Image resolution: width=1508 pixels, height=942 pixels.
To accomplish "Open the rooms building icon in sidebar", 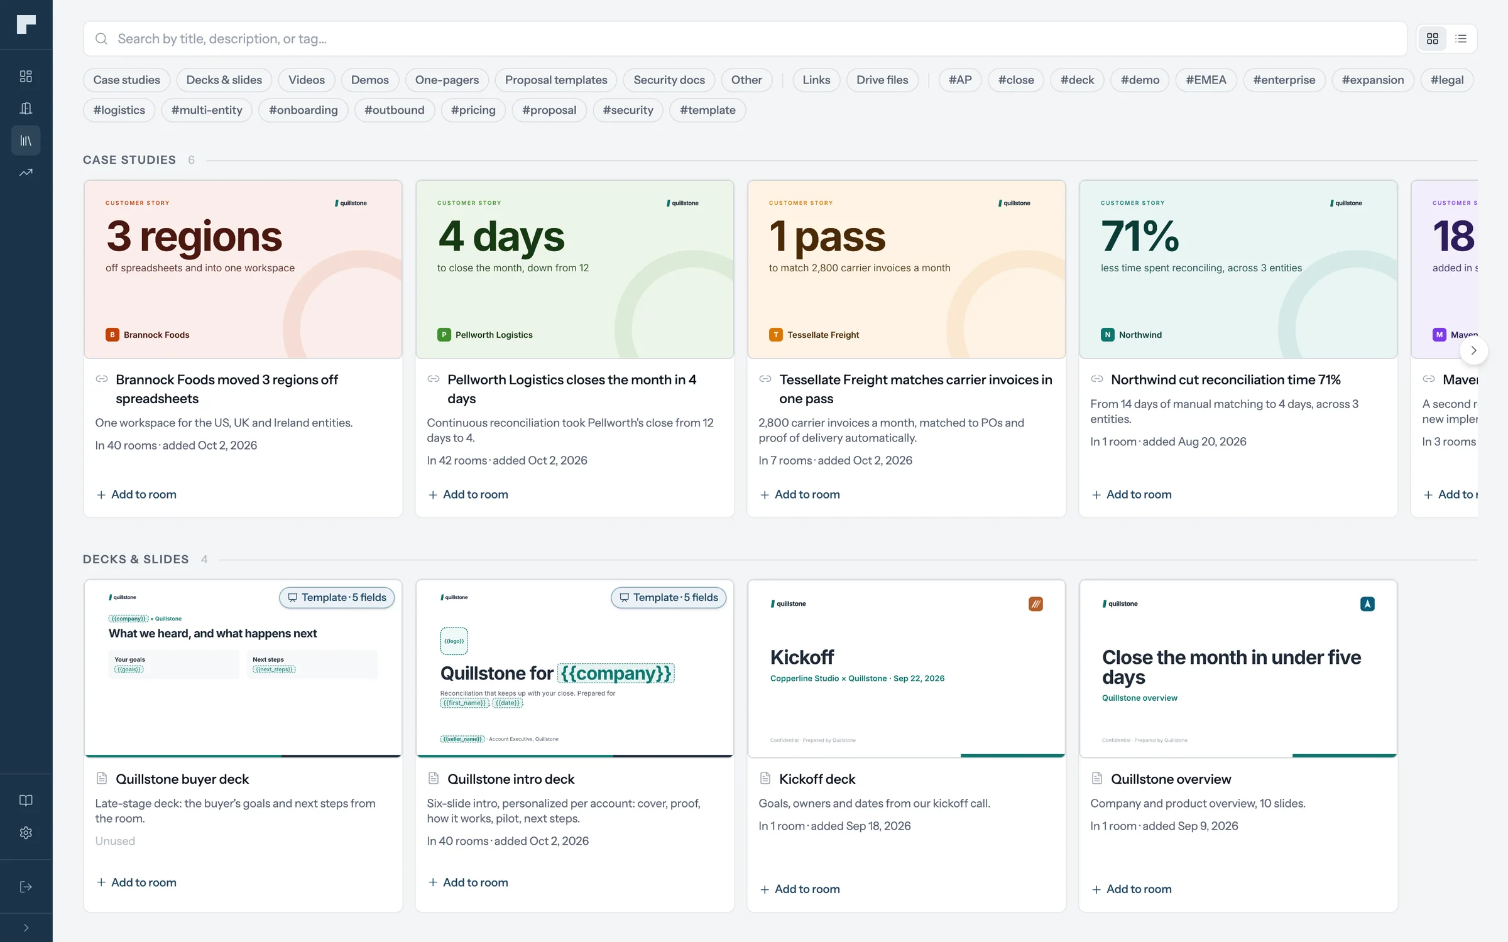I will click(x=26, y=108).
